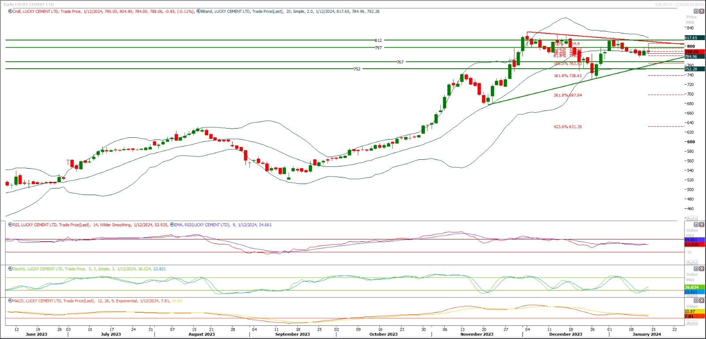
Task: Select the BBand LUCKY CEMENT LTD legend text
Action: (x=290, y=11)
